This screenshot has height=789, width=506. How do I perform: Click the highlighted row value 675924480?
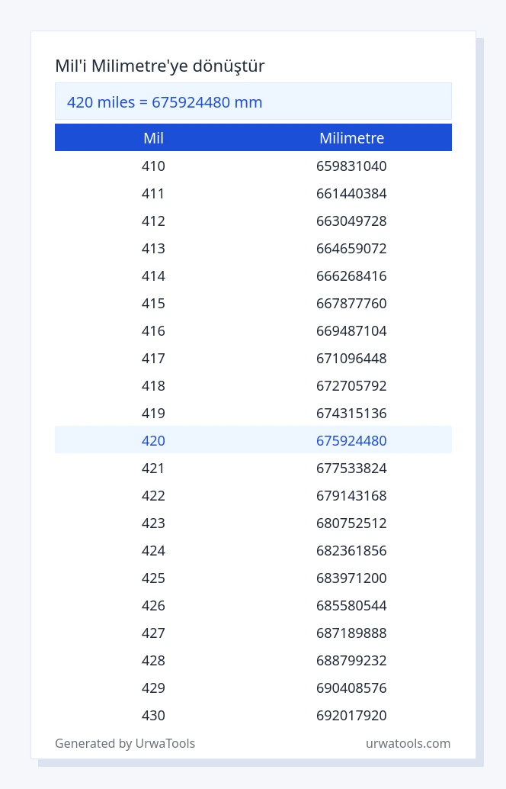pyautogui.click(x=351, y=441)
